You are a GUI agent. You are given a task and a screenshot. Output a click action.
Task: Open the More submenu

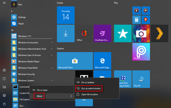(x=52, y=96)
